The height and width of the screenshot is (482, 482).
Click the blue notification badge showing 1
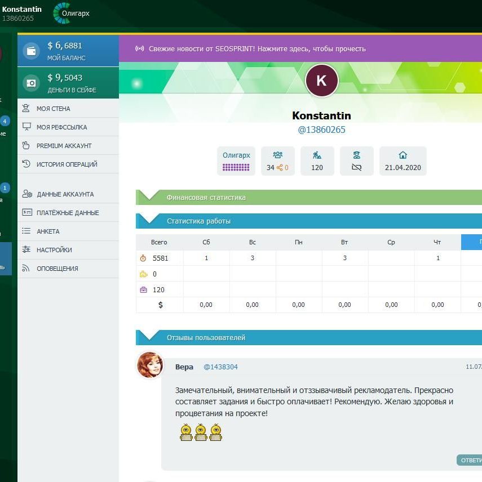(x=5, y=188)
